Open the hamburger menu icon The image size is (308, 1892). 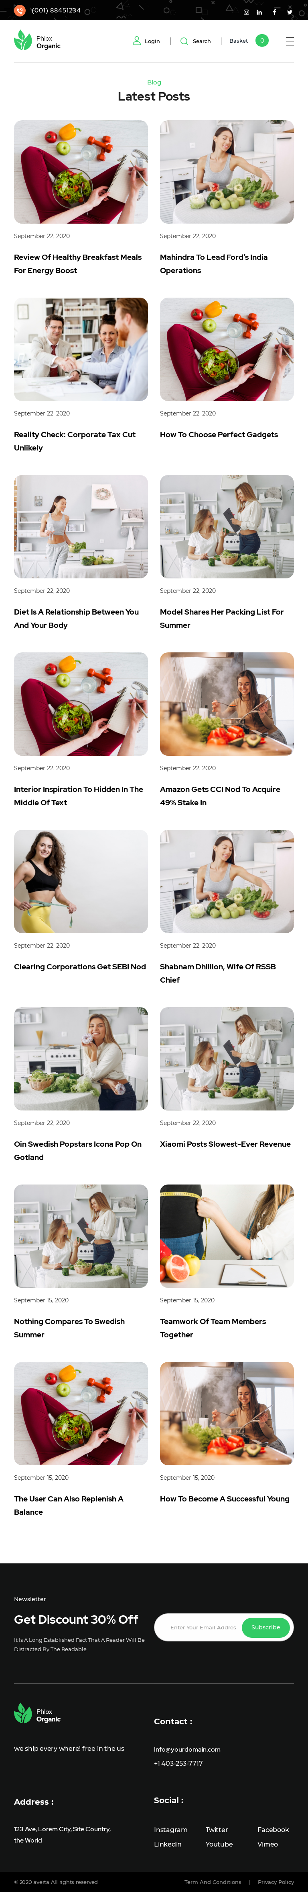pos(290,42)
